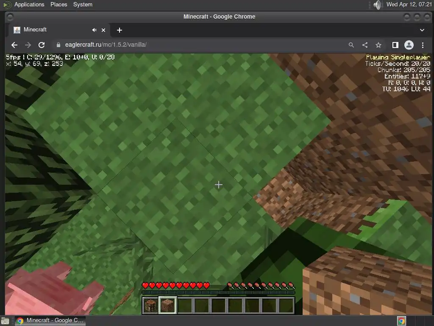Switch to the Minecraft browser tab
The width and height of the screenshot is (434, 326).
point(58,30)
